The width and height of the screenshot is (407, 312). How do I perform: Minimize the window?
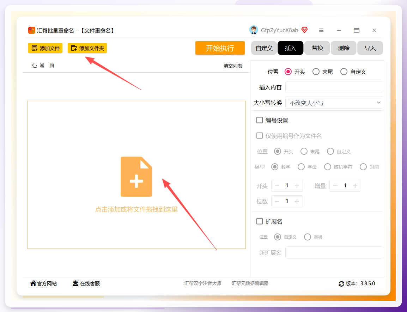click(x=339, y=30)
